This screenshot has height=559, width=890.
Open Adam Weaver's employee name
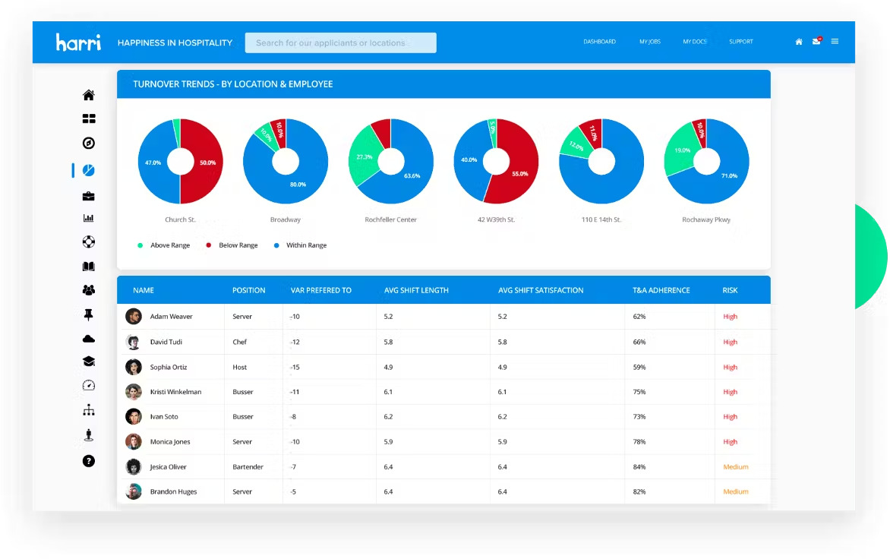(171, 317)
